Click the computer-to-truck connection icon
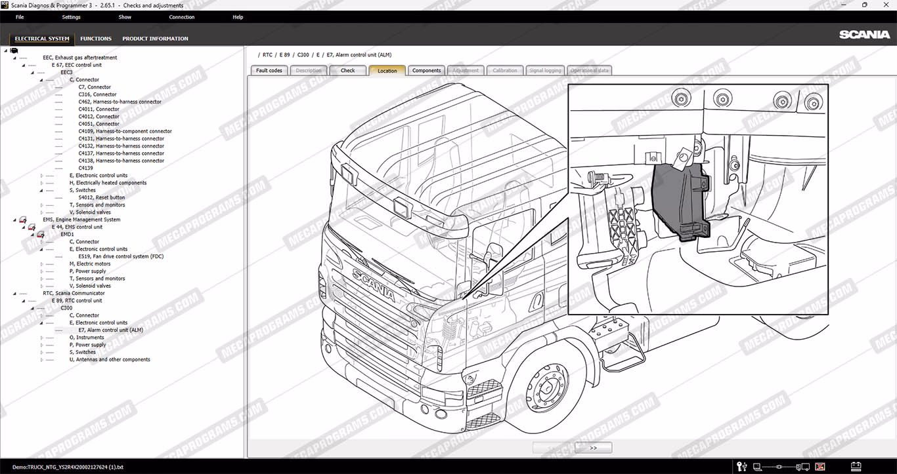897x474 pixels. pos(781,467)
